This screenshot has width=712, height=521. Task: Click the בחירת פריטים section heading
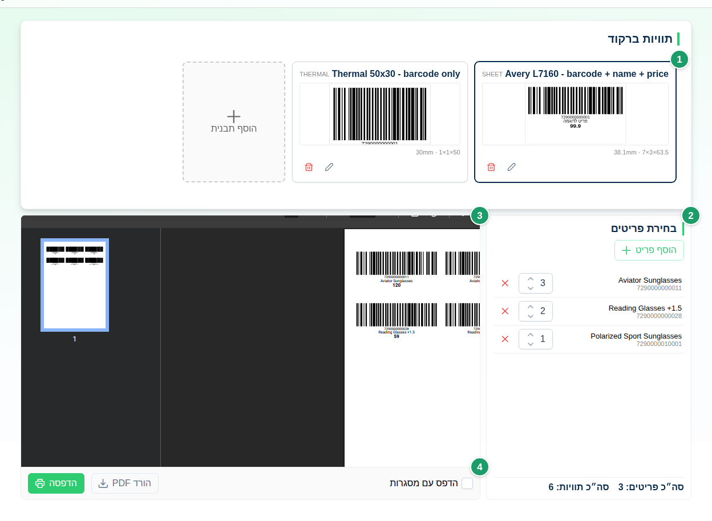644,229
